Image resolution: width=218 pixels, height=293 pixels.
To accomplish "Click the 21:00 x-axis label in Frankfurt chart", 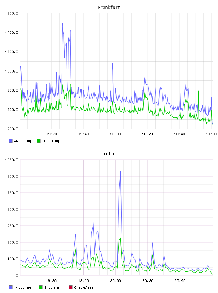I will point(212,134).
